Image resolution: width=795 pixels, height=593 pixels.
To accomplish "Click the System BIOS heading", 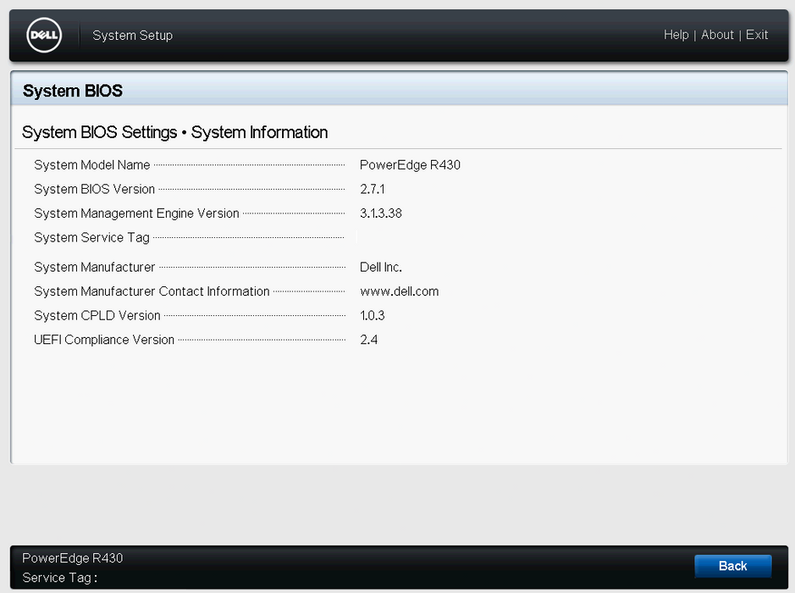I will coord(73,91).
